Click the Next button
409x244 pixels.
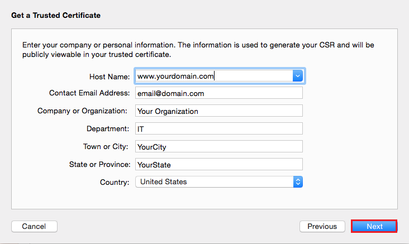(374, 226)
